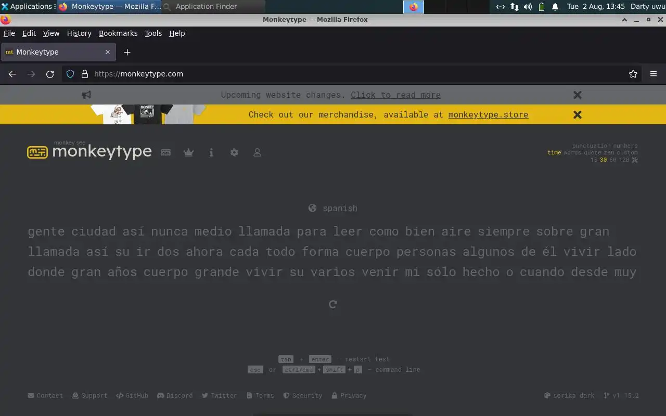
Task: Click the globe language icon
Action: tap(312, 208)
